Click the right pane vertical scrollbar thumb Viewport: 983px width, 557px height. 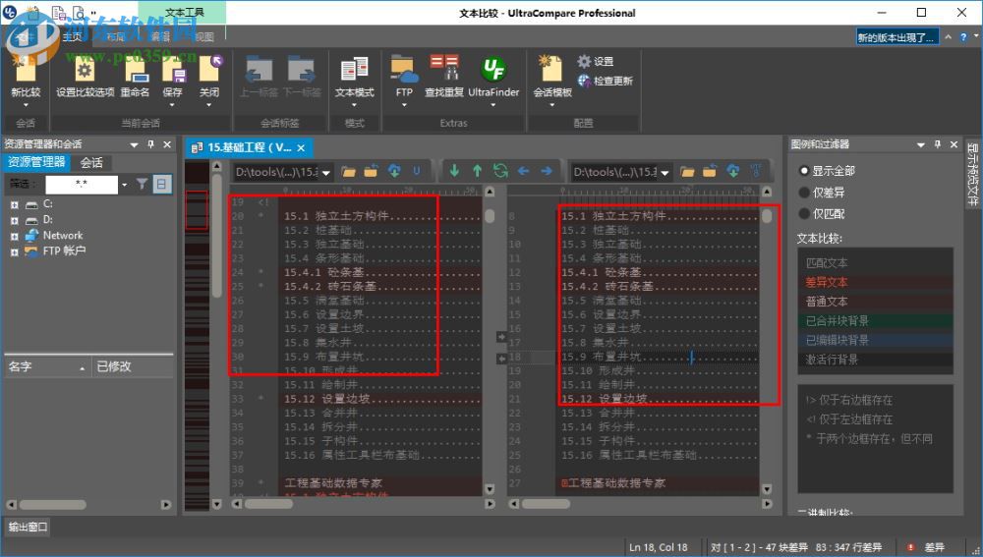click(x=767, y=216)
